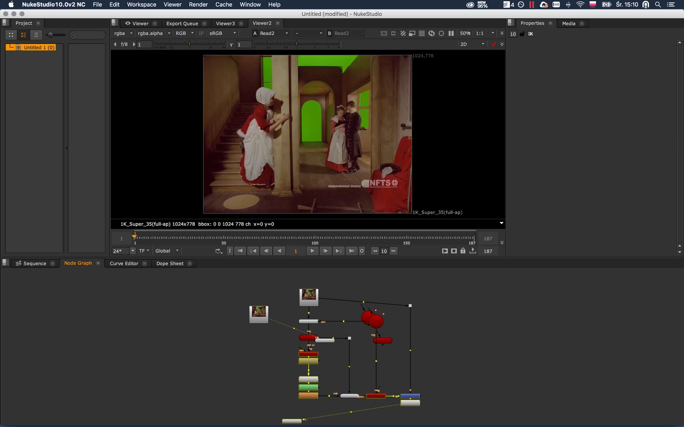The image size is (684, 427).
Task: Toggle the viewer clipping warning icon
Action: coord(384,33)
